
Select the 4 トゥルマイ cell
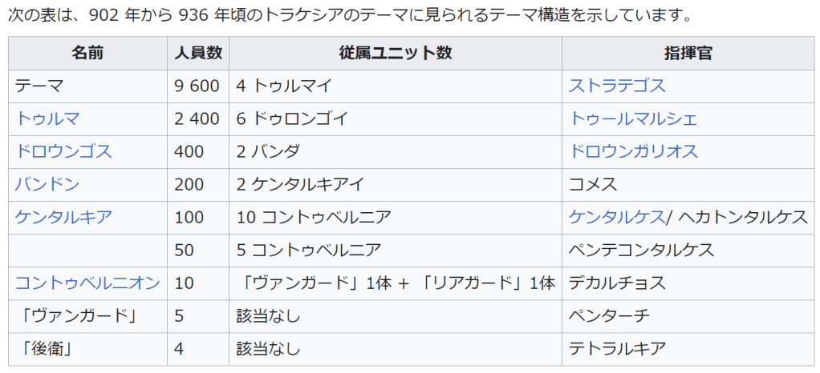click(284, 86)
